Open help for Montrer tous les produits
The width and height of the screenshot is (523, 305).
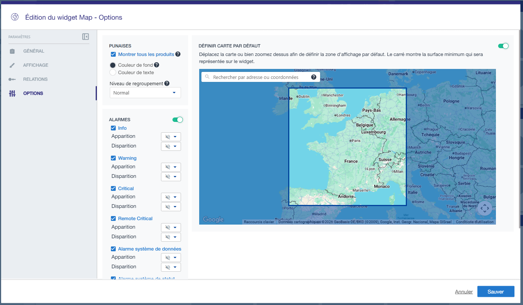tap(178, 54)
